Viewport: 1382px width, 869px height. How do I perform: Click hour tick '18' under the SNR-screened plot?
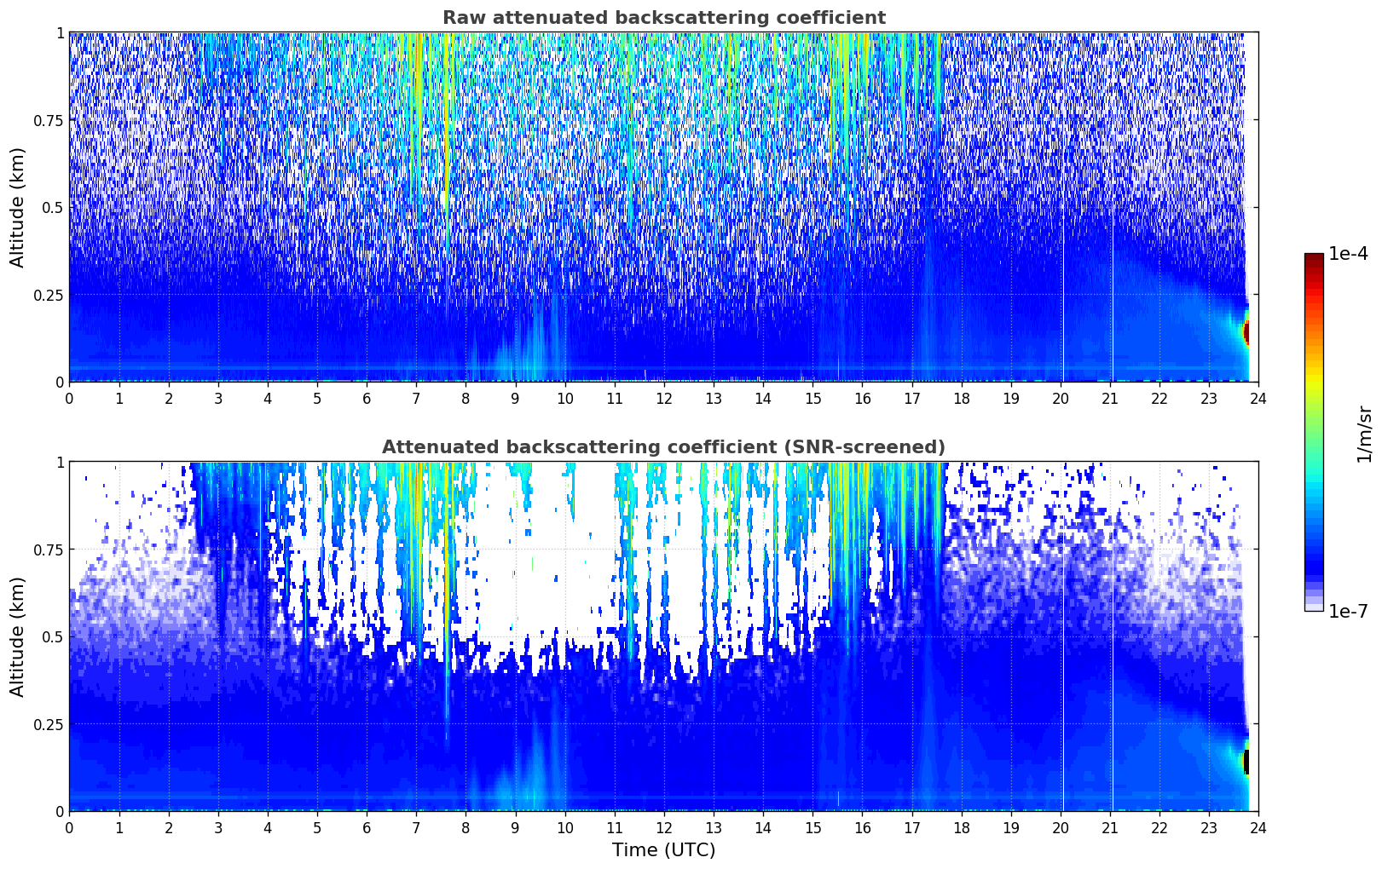[x=961, y=827]
